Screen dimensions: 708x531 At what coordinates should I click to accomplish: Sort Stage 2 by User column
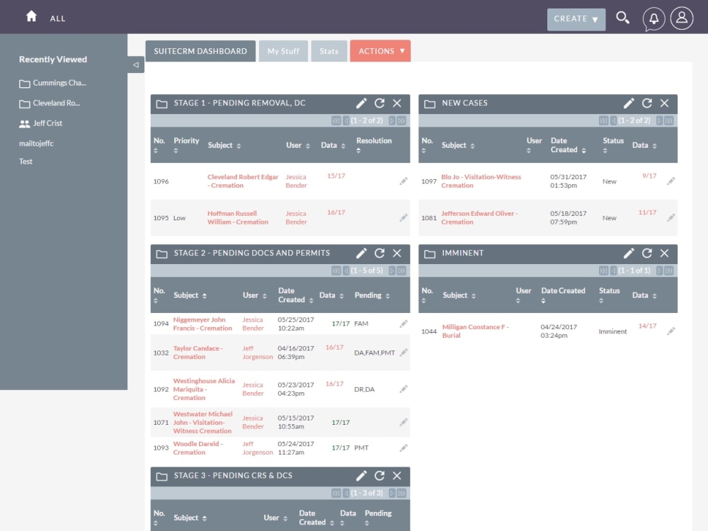coord(255,295)
